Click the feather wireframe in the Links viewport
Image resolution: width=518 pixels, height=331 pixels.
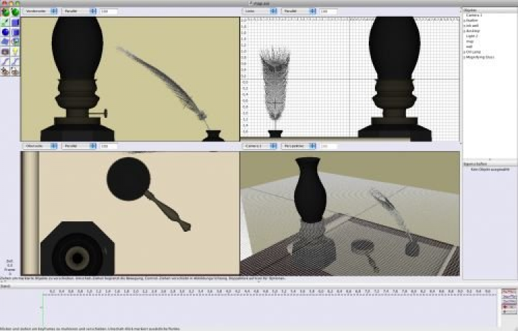(275, 84)
